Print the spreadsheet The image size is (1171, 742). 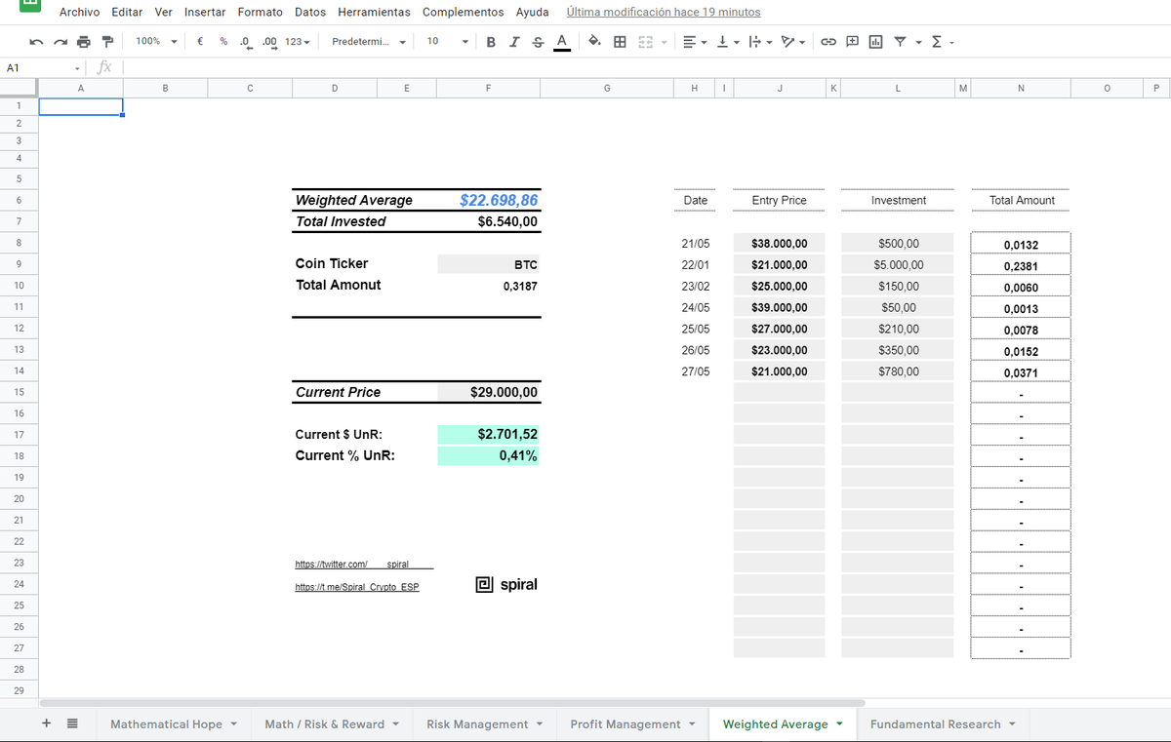point(83,42)
